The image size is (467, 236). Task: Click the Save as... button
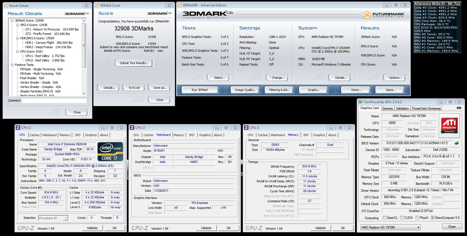160,88
